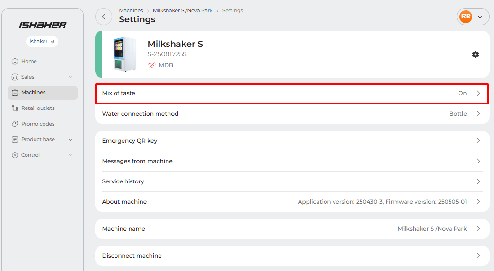Open machine settings gear icon
The image size is (494, 271).
coord(476,54)
